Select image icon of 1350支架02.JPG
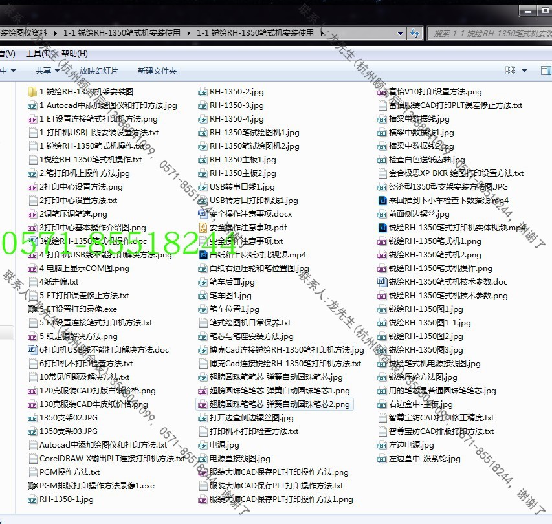This screenshot has height=524, width=552. click(x=32, y=418)
